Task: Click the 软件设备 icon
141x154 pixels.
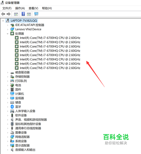Action: [12, 115]
